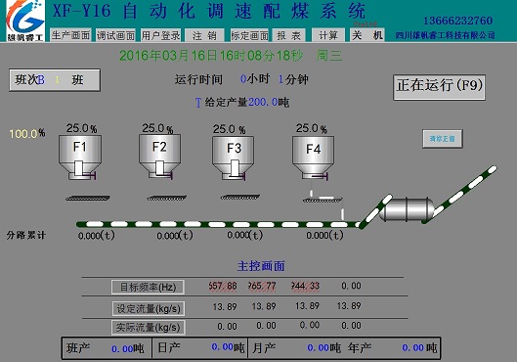Click the inclined conveyor leaving the mixer drum
The height and width of the screenshot is (362, 517).
tap(459, 195)
